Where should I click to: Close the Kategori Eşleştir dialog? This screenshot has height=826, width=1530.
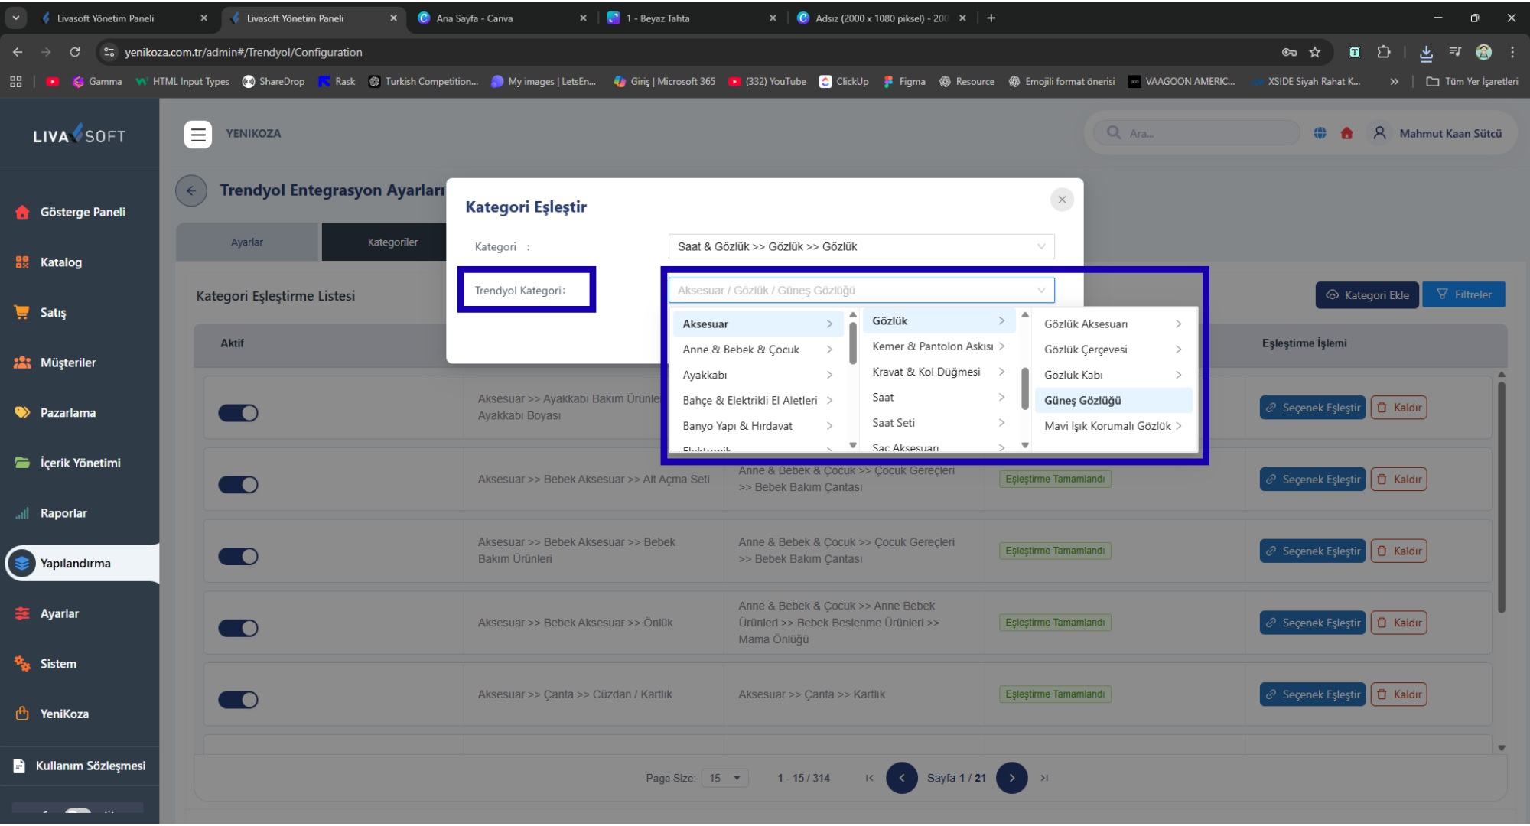coord(1061,200)
